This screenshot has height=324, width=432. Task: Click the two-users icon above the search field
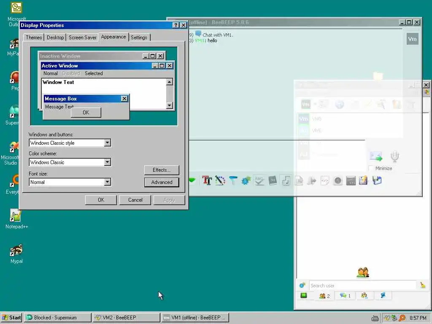pyautogui.click(x=363, y=272)
